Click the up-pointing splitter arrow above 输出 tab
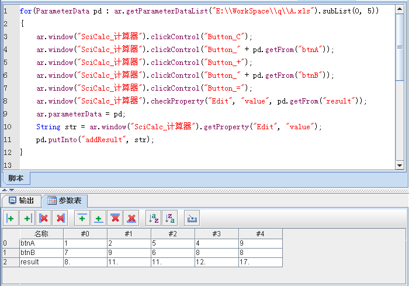Image resolution: width=409 pixels, height=286 pixels. coord(4,190)
